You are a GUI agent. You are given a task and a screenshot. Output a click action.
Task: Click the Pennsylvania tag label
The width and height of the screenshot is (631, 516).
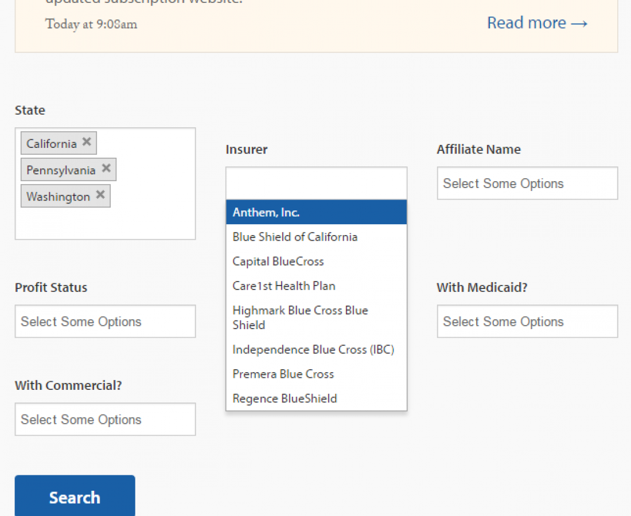tap(61, 170)
